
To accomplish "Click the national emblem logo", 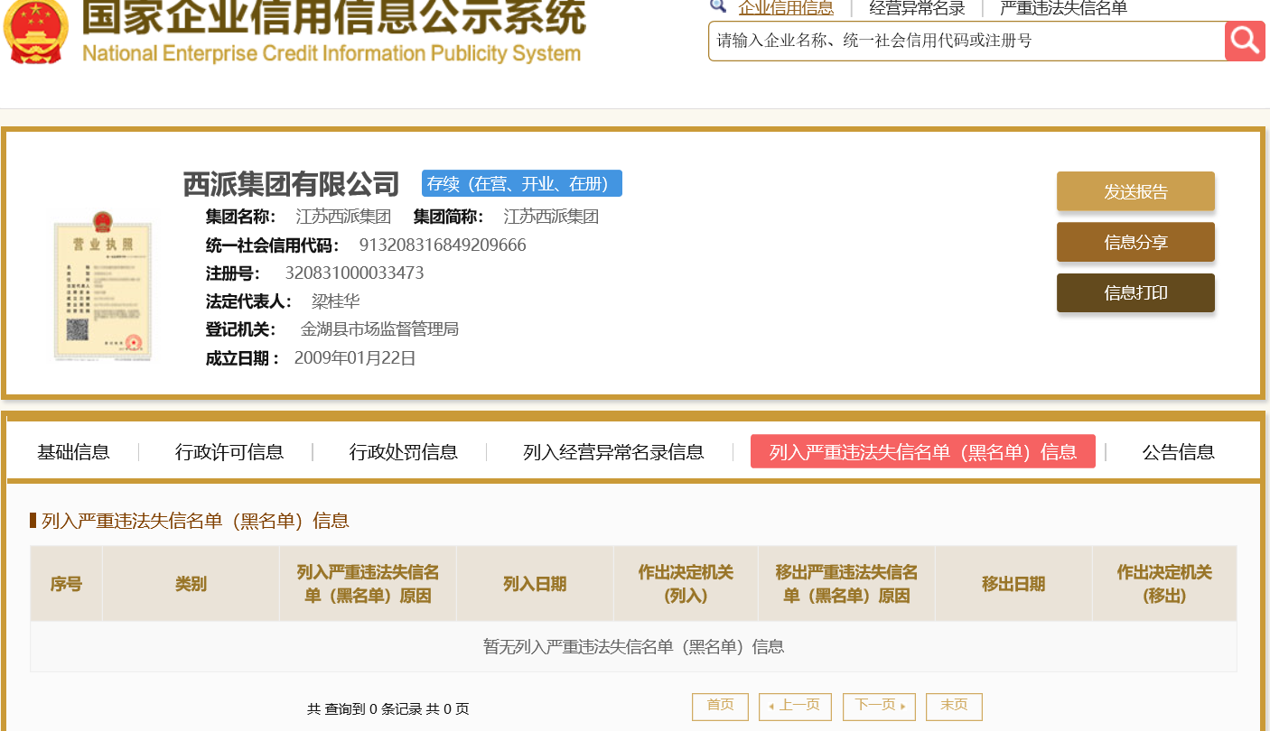I will pyautogui.click(x=36, y=32).
